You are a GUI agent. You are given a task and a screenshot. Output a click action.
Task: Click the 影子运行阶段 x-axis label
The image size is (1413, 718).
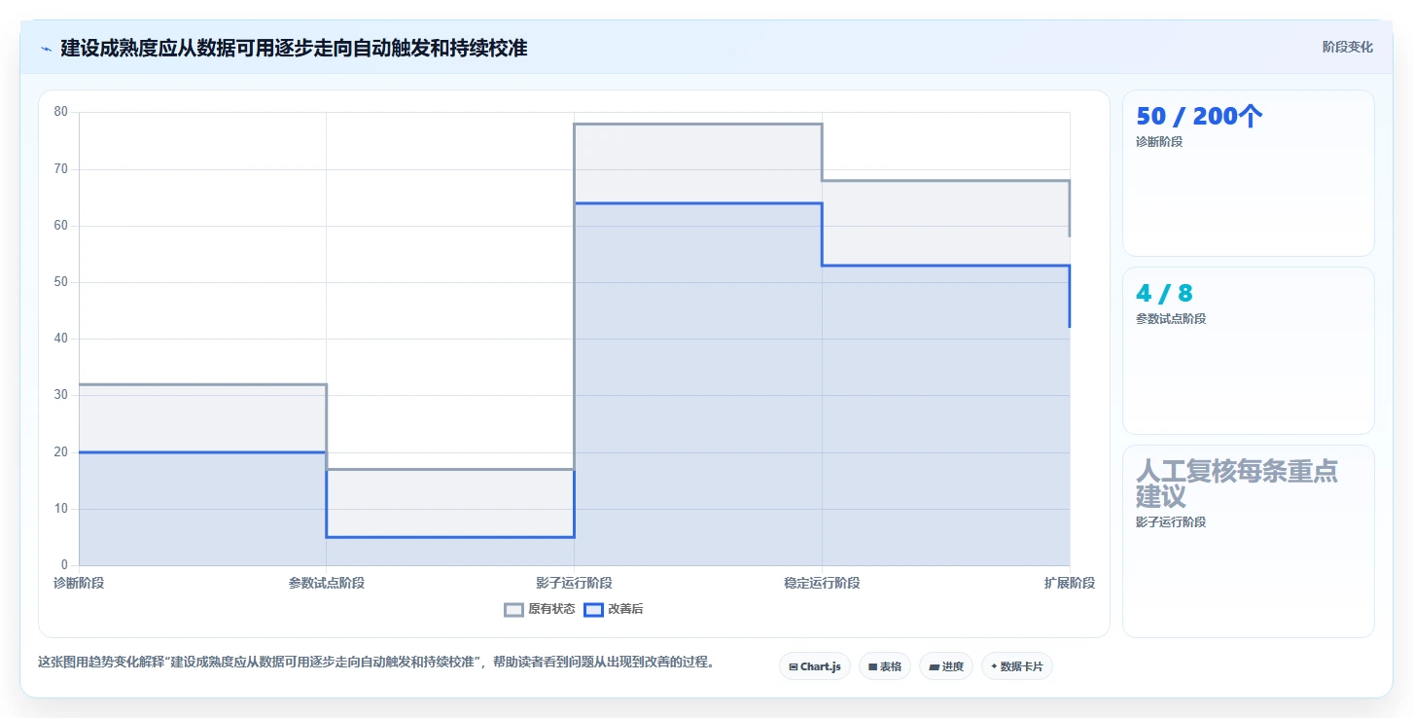[575, 583]
